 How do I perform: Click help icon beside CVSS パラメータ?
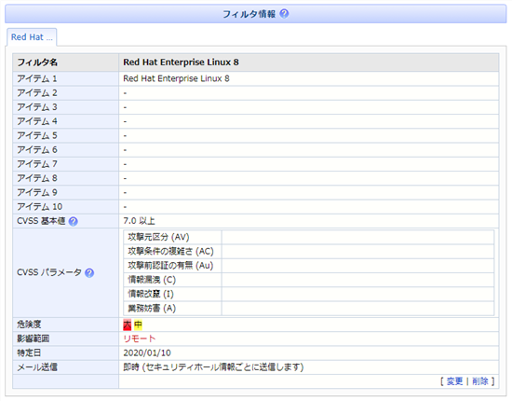point(89,273)
